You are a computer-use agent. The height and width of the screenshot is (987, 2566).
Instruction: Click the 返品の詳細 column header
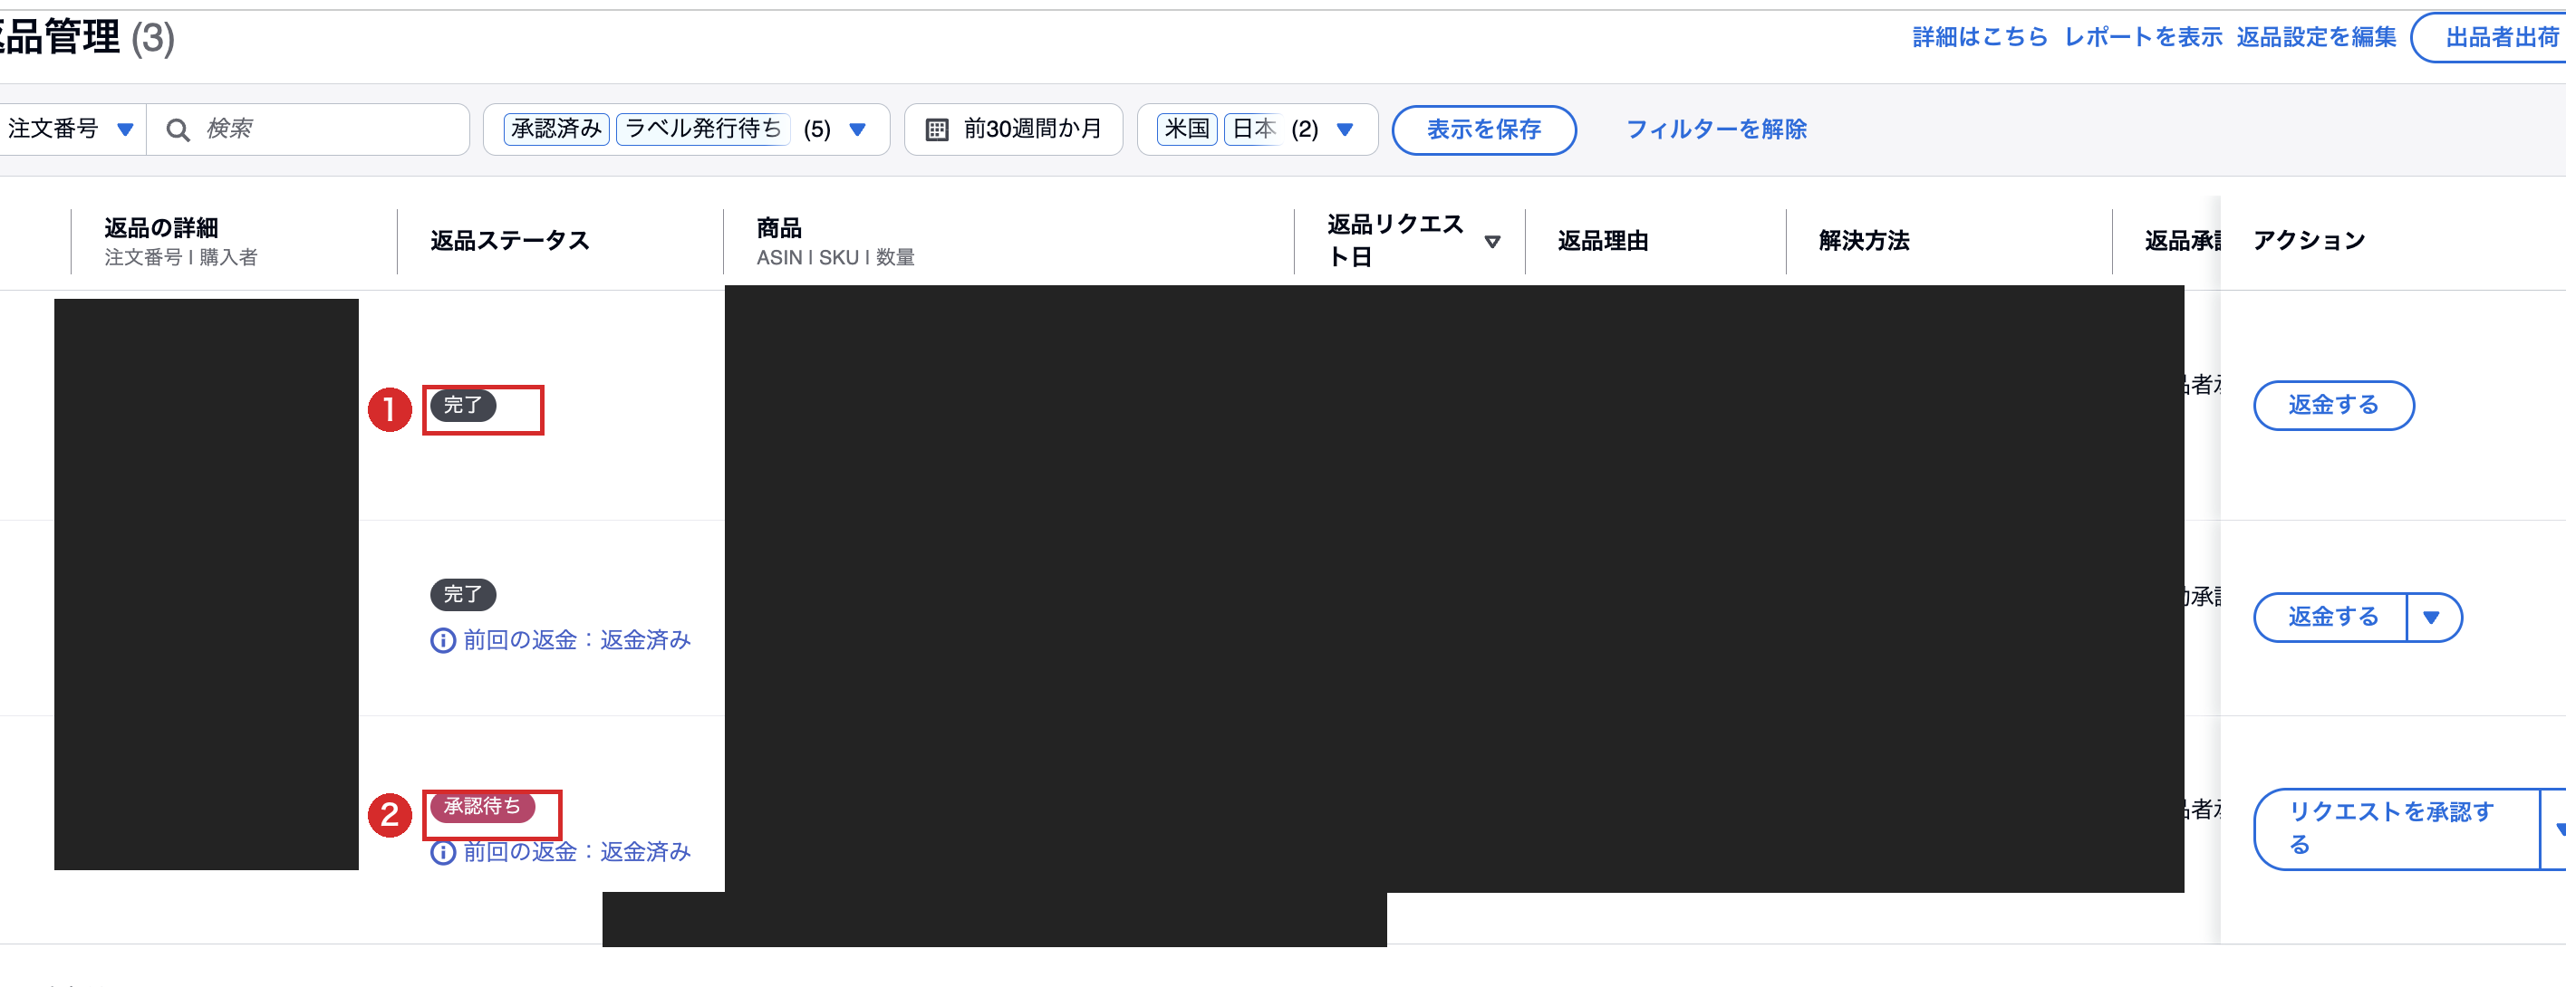click(160, 228)
